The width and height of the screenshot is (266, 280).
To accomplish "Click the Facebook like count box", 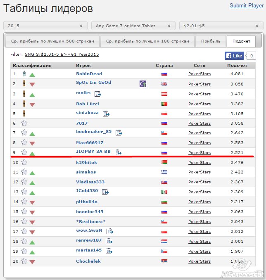I will [251, 56].
